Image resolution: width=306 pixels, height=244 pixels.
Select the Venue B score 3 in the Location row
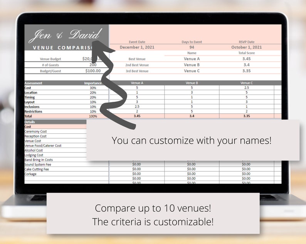(x=192, y=92)
